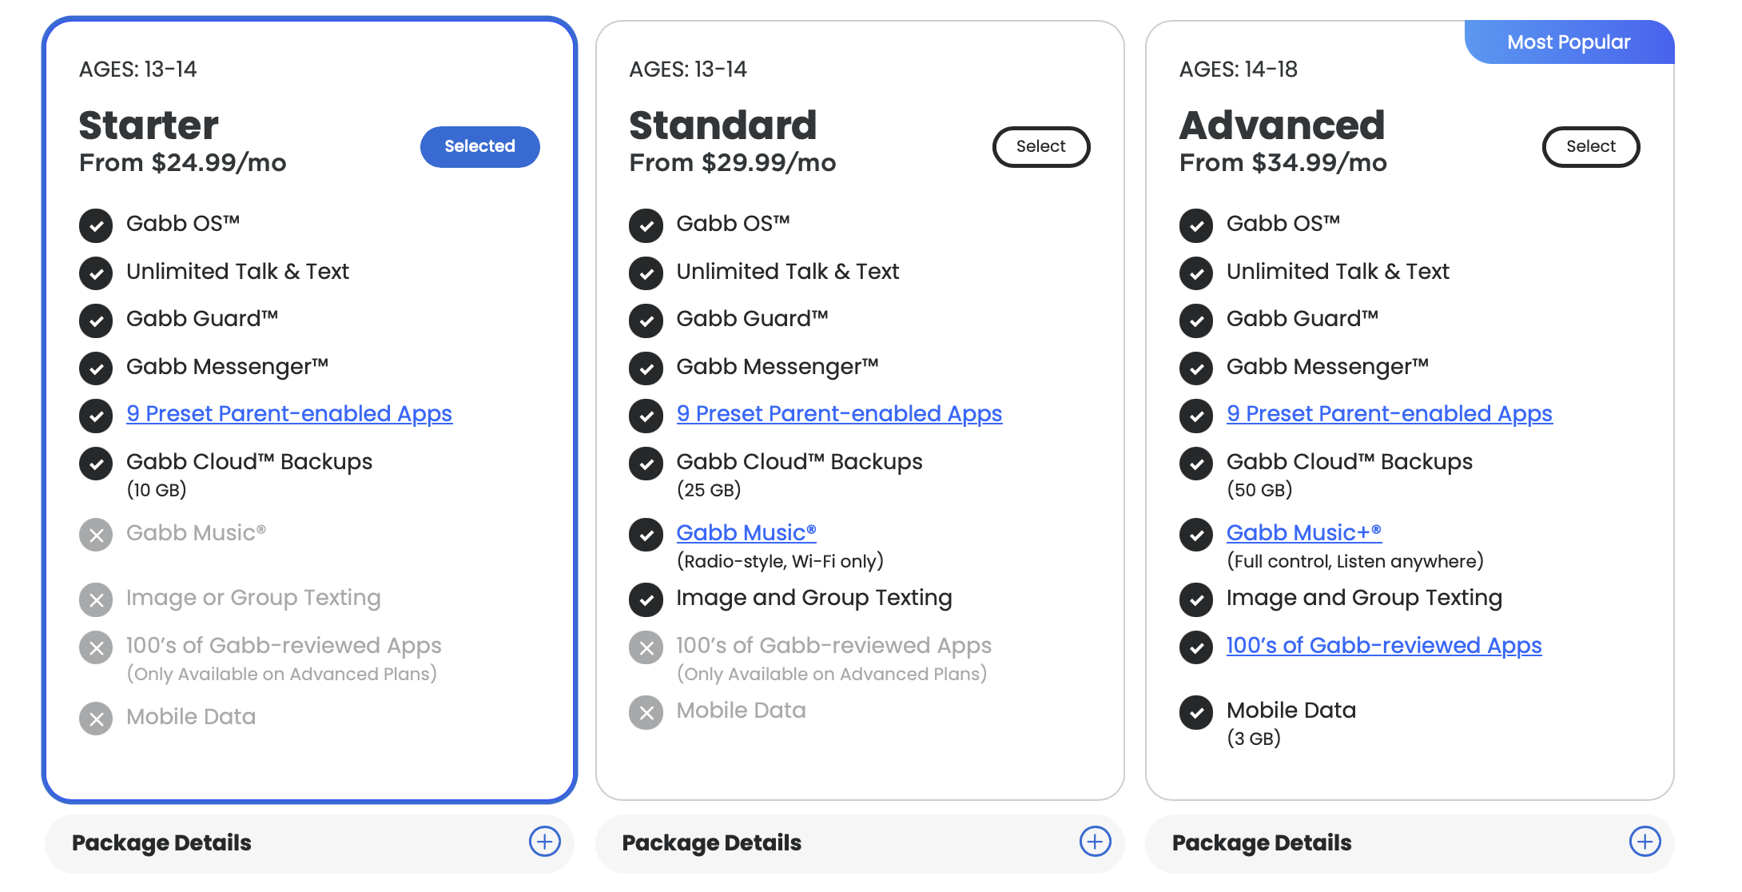The width and height of the screenshot is (1742, 892).
Task: Expand Standard plan Package Details plus icon
Action: click(x=1095, y=842)
